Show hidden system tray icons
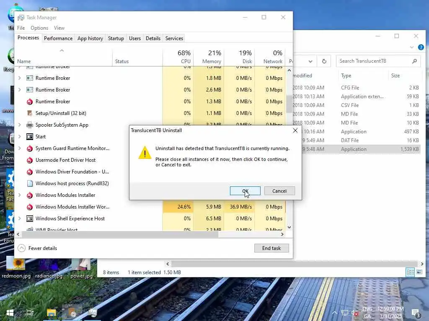Viewport: 429px width, 321px height. [335, 313]
